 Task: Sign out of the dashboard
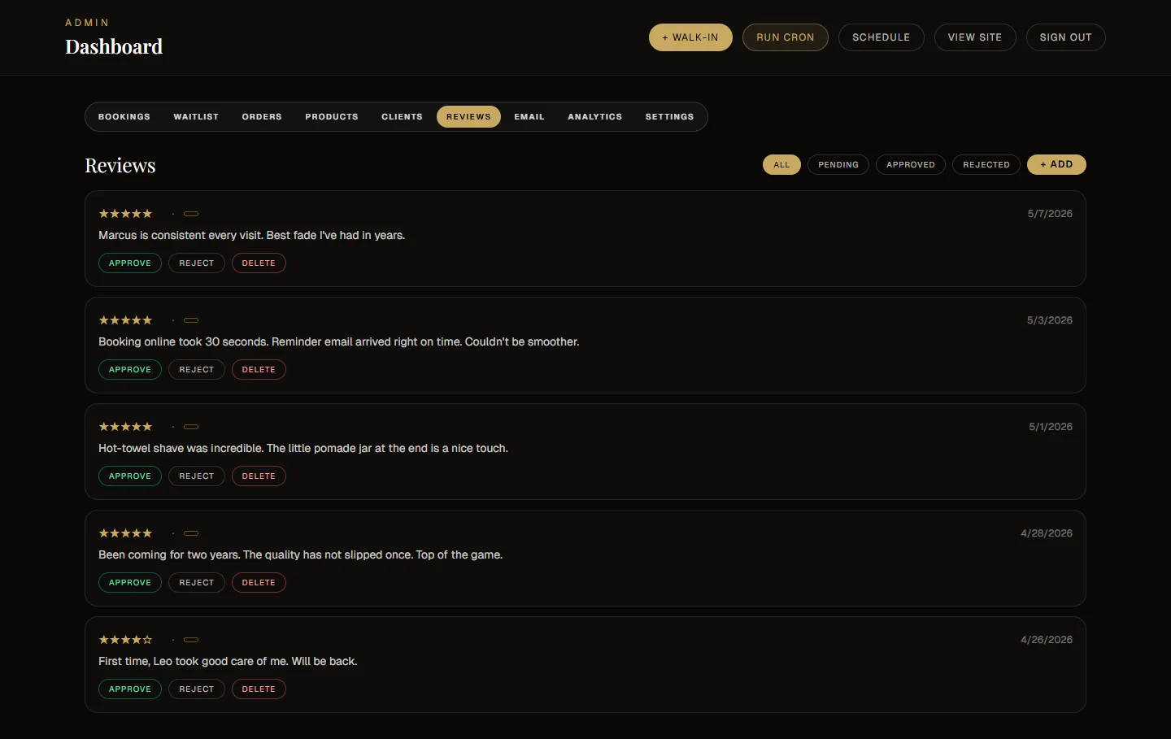point(1066,37)
